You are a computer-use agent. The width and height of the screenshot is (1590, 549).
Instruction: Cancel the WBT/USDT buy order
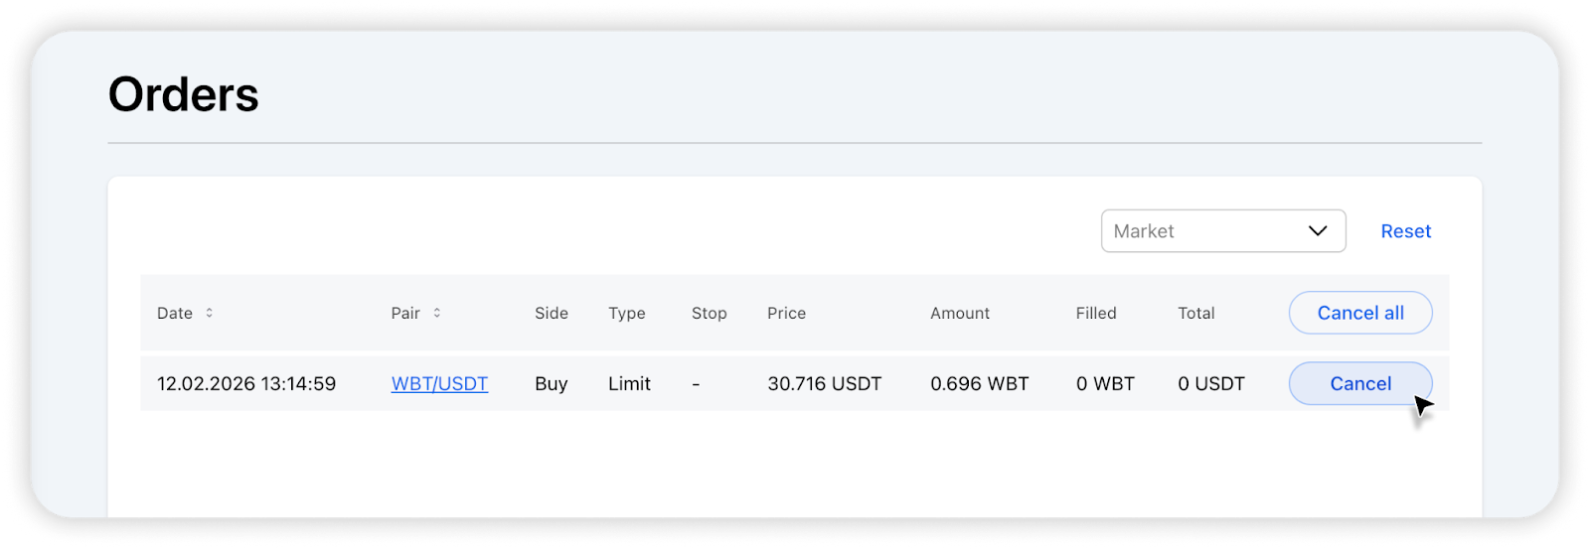(1359, 384)
